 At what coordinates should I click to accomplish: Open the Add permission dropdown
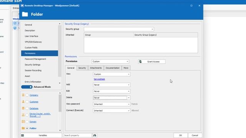pyautogui.click(x=111, y=85)
